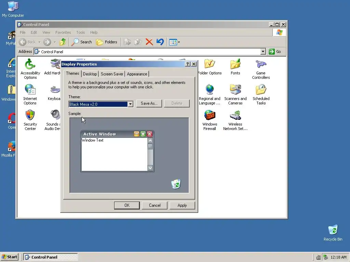The image size is (350, 262).
Task: Select the My Computer desktop icon
Action: tap(13, 9)
